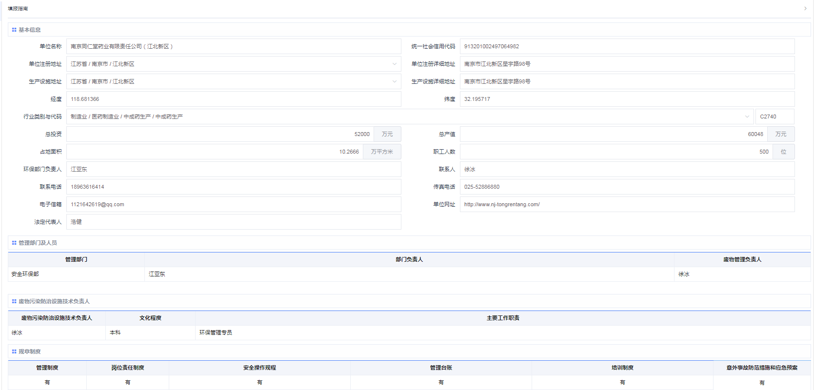814x390 pixels.
Task: Click the 总投资 amount field
Action: [x=219, y=134]
